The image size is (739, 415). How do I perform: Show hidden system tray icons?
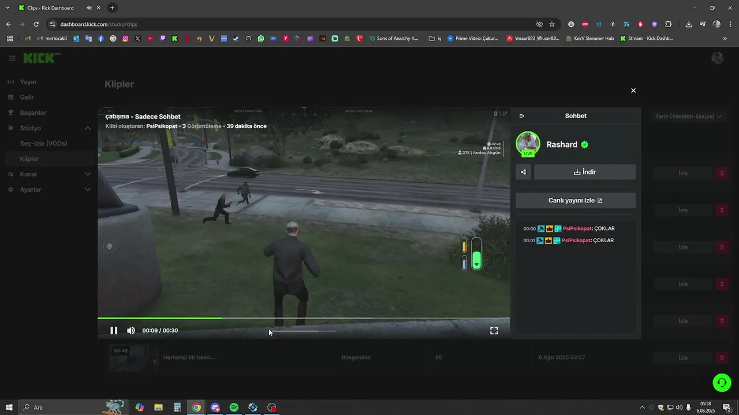(x=642, y=408)
